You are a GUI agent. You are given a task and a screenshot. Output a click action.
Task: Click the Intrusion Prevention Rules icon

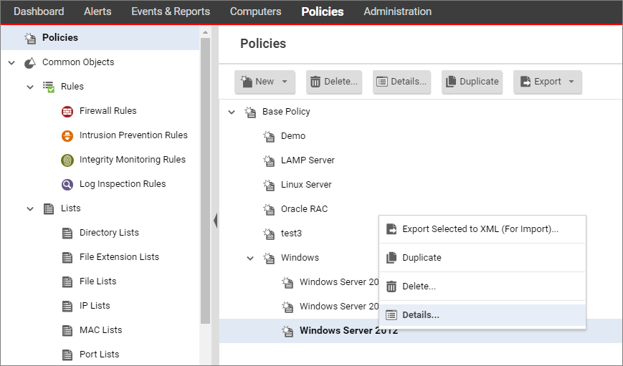click(67, 135)
